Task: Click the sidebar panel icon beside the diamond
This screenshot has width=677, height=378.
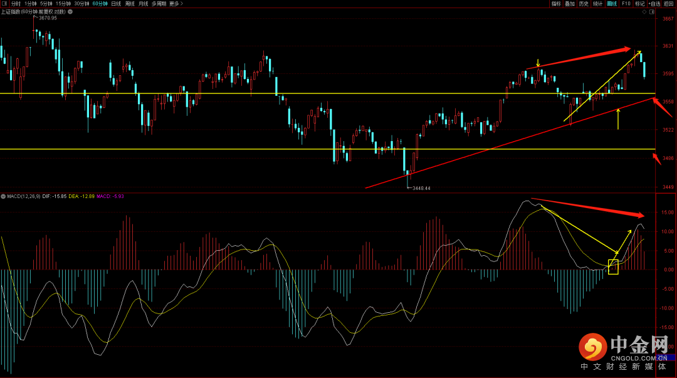Action: click(652, 12)
